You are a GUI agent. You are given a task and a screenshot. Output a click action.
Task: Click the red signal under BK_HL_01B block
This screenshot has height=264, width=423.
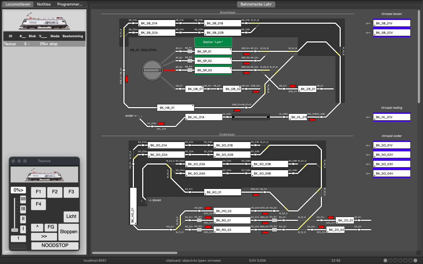tap(312, 120)
